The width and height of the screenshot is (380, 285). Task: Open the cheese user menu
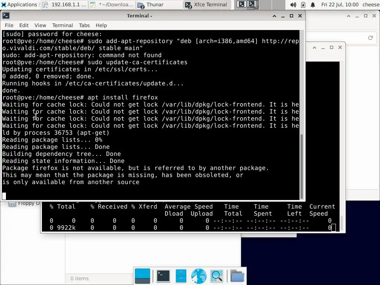[x=371, y=4]
